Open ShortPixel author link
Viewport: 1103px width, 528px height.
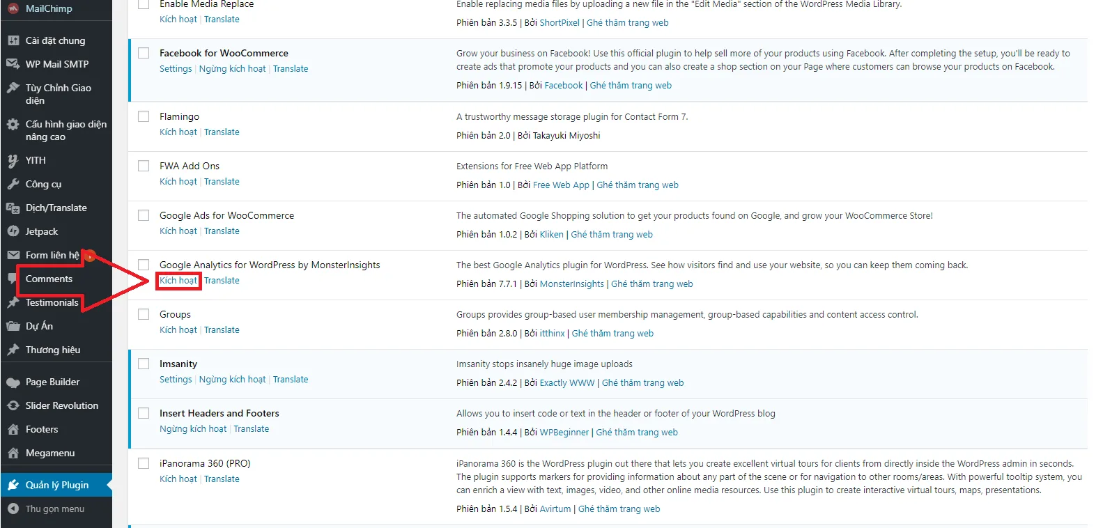(x=560, y=23)
